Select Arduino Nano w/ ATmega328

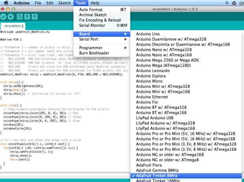coord(186,50)
